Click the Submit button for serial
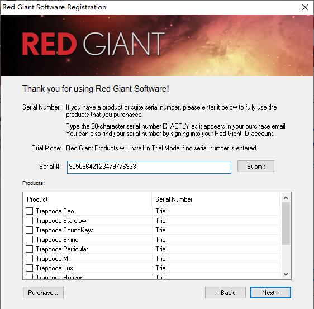This screenshot has height=309, width=314. pos(256,166)
